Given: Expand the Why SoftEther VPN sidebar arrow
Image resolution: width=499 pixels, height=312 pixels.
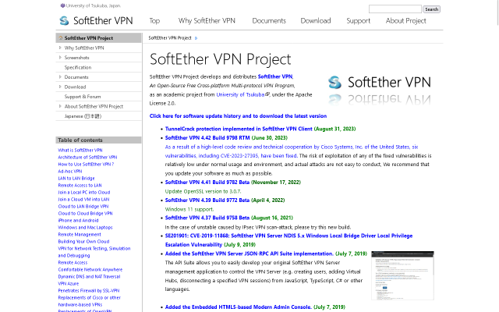Looking at the screenshot, I should pos(60,48).
